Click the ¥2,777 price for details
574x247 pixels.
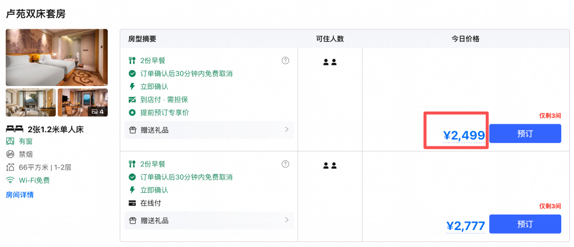(x=466, y=226)
